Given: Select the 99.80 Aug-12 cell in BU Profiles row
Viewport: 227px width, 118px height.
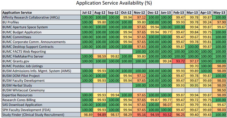Looking at the screenshot, I should click(100, 22).
